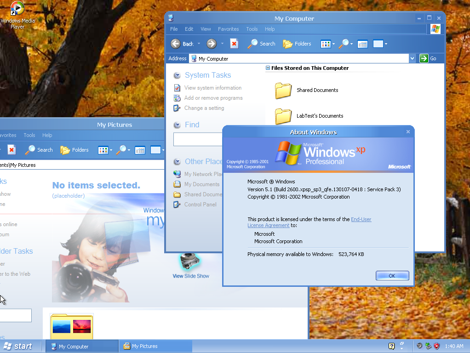Open Tools menu in My Pictures window

(x=29, y=135)
